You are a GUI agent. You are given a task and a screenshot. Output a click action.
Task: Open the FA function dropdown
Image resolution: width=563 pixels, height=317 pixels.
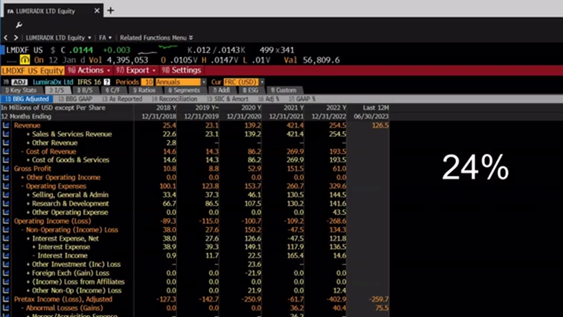click(x=105, y=38)
